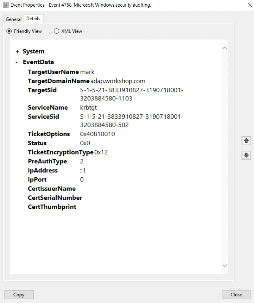
Task: Click the Copy button
Action: pos(19,294)
